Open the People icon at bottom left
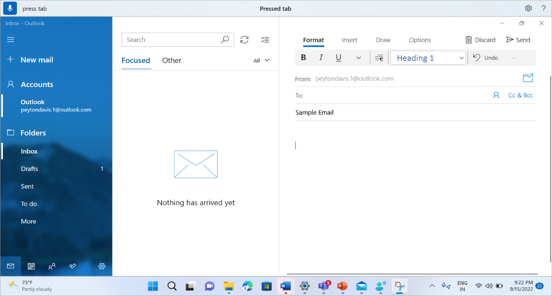This screenshot has height=296, width=552. (x=52, y=266)
